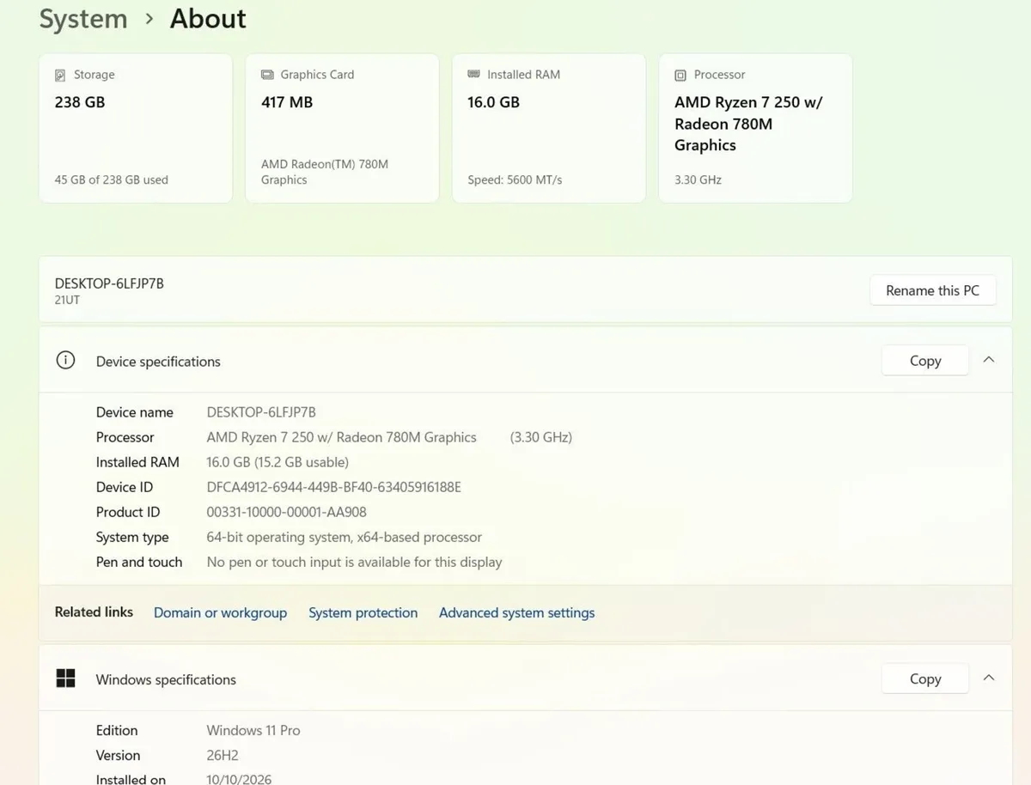
Task: Copy the device specifications
Action: click(x=925, y=361)
